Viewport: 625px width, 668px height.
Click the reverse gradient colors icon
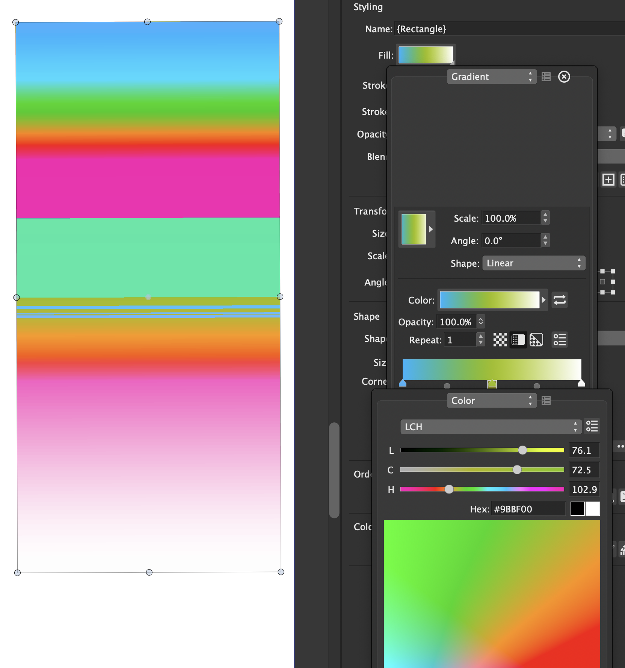pyautogui.click(x=559, y=300)
